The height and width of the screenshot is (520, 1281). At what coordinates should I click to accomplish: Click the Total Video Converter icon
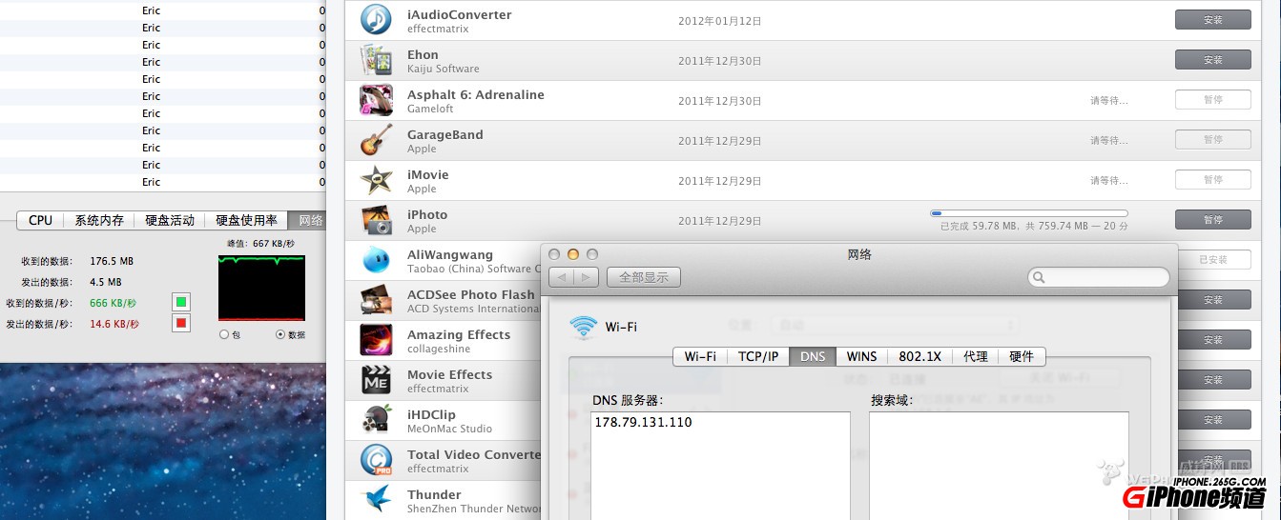[376, 460]
